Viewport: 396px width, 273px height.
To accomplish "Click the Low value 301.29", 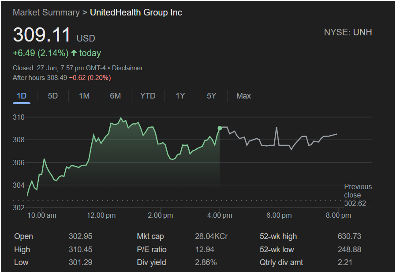I will (x=81, y=262).
